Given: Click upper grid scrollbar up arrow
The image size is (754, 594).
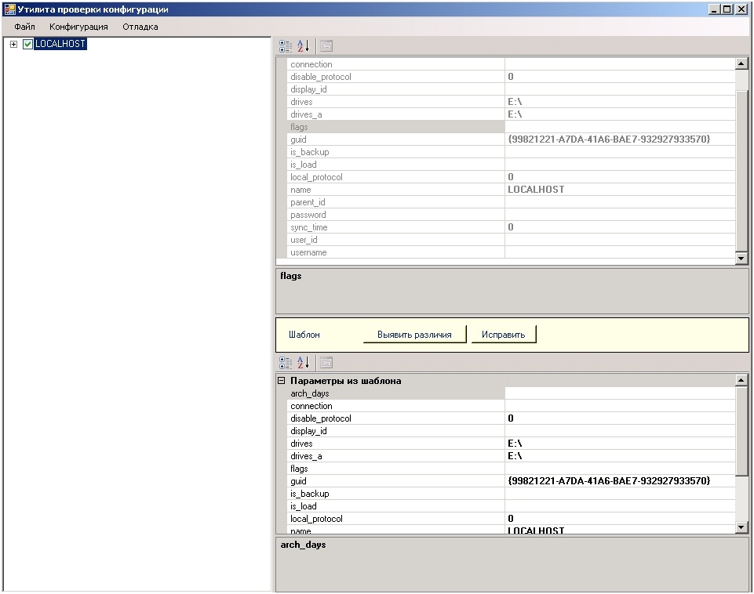Looking at the screenshot, I should tap(741, 63).
